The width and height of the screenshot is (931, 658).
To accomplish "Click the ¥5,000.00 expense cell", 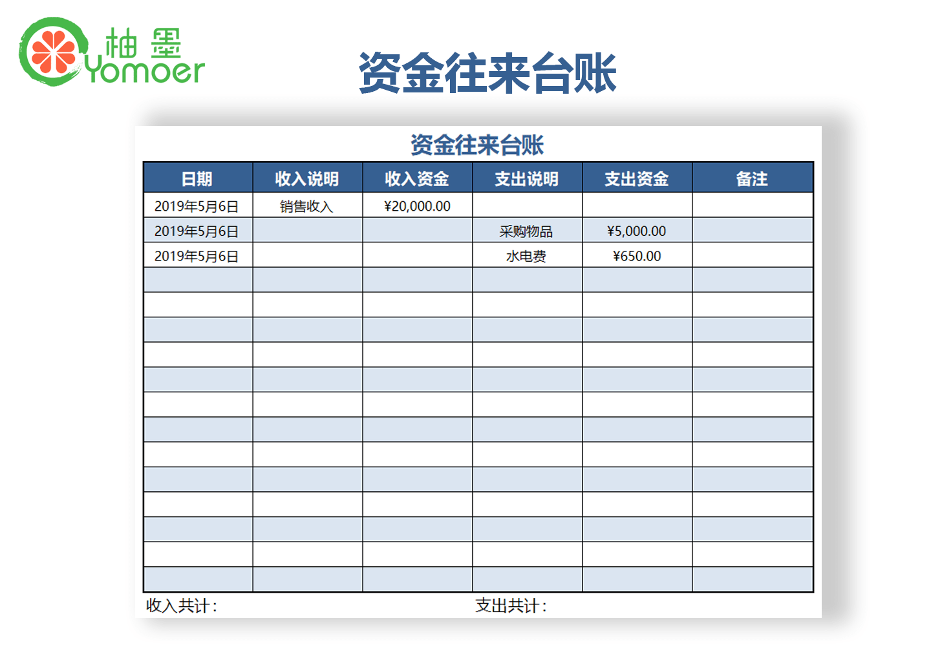I will tap(637, 231).
